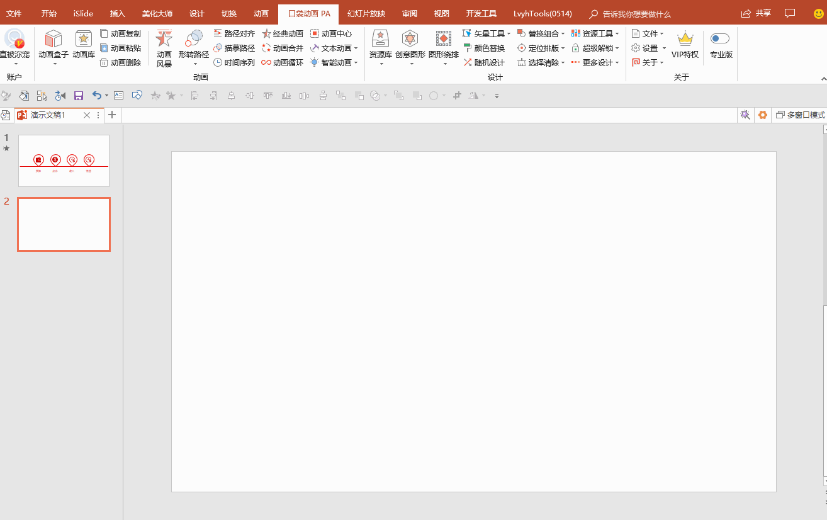Image resolution: width=827 pixels, height=520 pixels.
Task: Toggle 多窗口模式 multi-window mode
Action: click(x=800, y=115)
